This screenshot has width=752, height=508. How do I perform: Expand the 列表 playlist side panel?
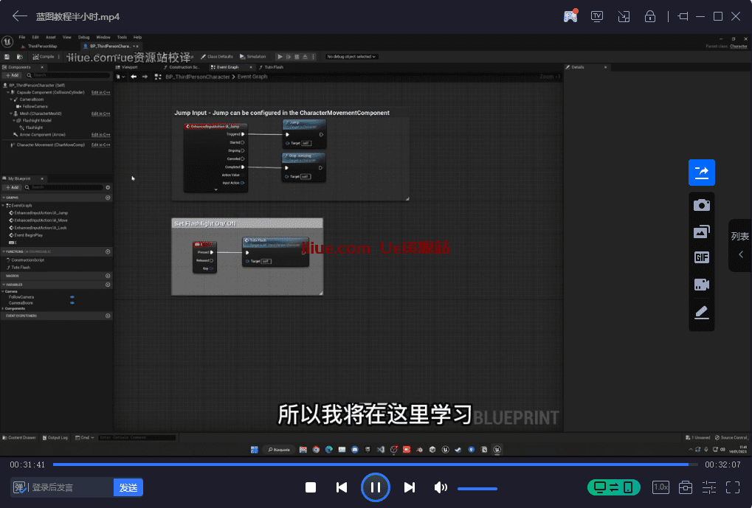pyautogui.click(x=740, y=246)
